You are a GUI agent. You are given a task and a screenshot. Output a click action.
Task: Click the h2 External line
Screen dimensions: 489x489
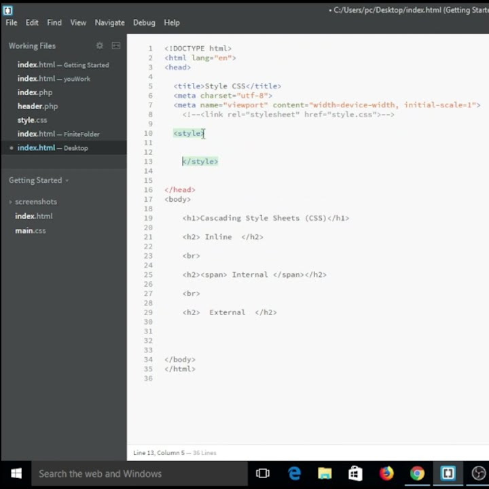pyautogui.click(x=230, y=312)
